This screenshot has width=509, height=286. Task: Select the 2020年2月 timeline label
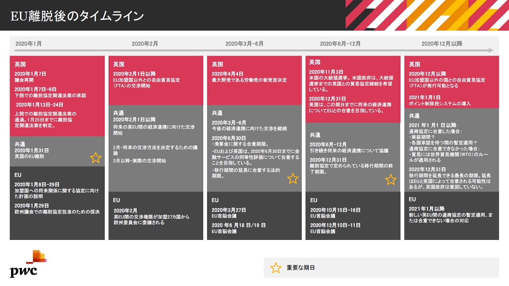coord(145,44)
